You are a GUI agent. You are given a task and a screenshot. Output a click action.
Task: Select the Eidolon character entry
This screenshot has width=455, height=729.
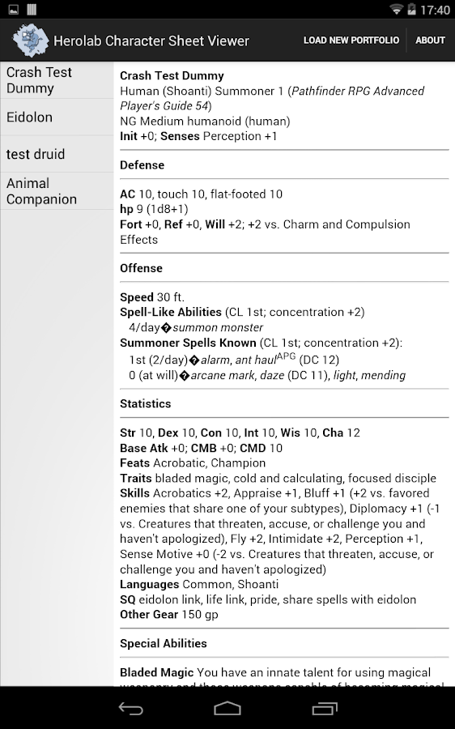pyautogui.click(x=57, y=117)
